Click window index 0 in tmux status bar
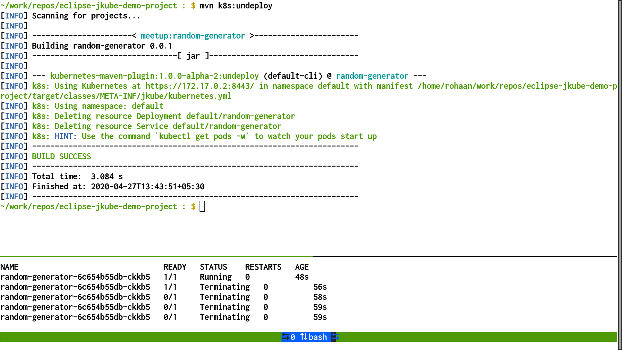 [x=293, y=337]
